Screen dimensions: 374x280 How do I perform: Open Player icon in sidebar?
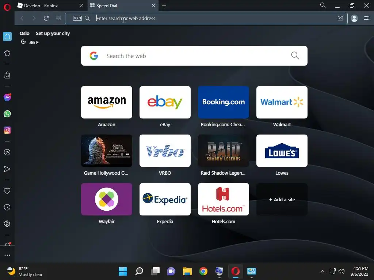pos(7,152)
